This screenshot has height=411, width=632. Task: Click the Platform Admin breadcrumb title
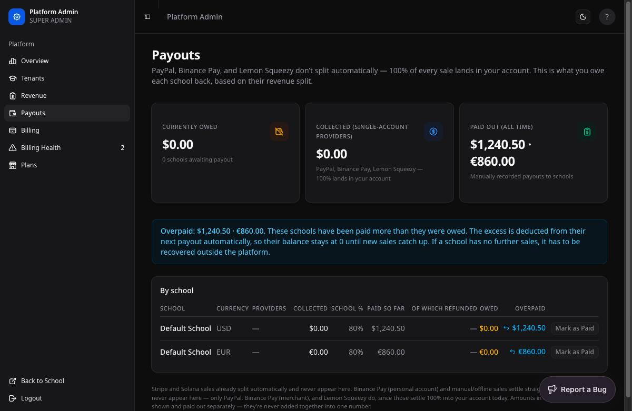pyautogui.click(x=195, y=17)
